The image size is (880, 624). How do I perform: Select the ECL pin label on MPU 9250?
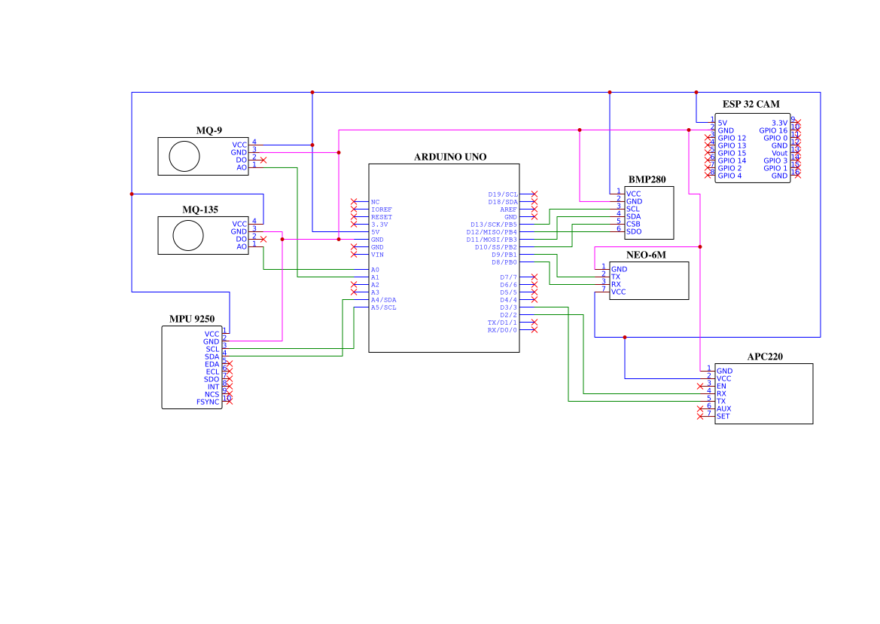[x=213, y=372]
